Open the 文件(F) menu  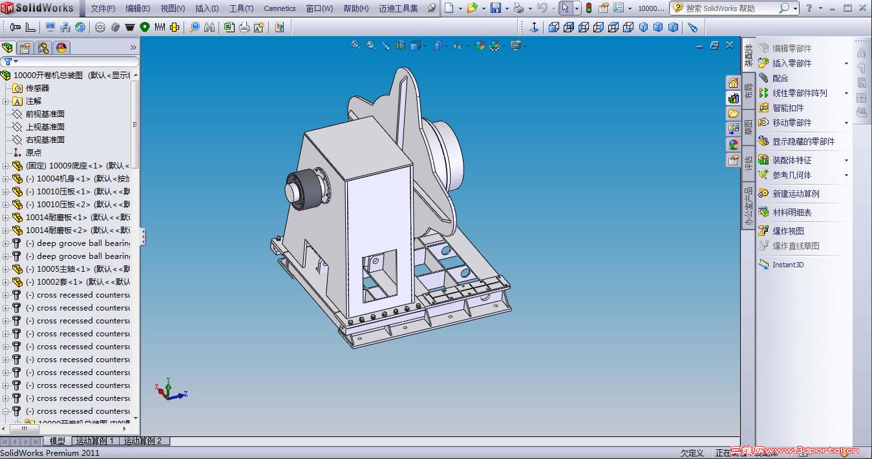(103, 8)
